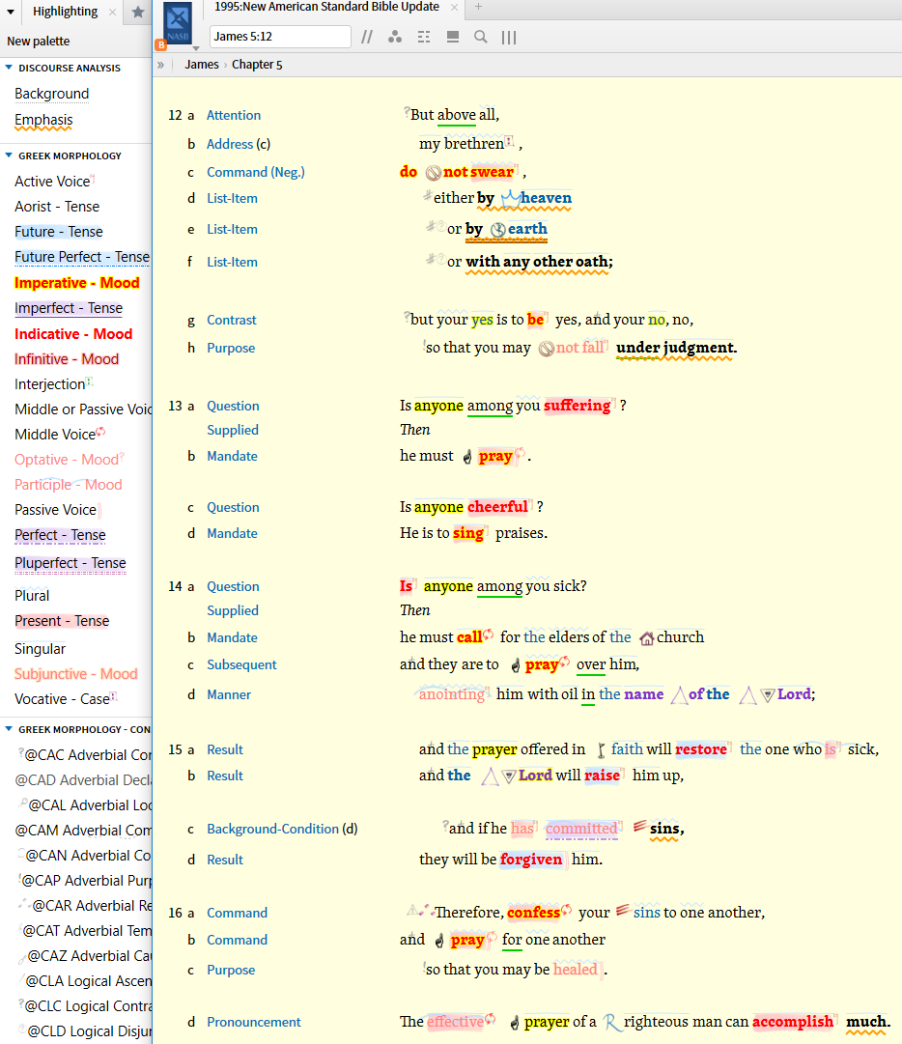Add a new tab with plus button
This screenshot has height=1044, width=902.
[478, 8]
